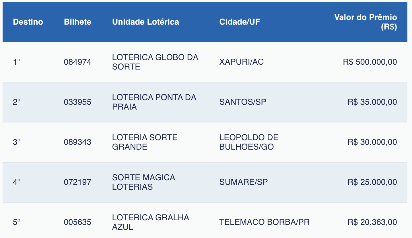Select ticket number 033955
The image size is (412, 238).
point(77,102)
